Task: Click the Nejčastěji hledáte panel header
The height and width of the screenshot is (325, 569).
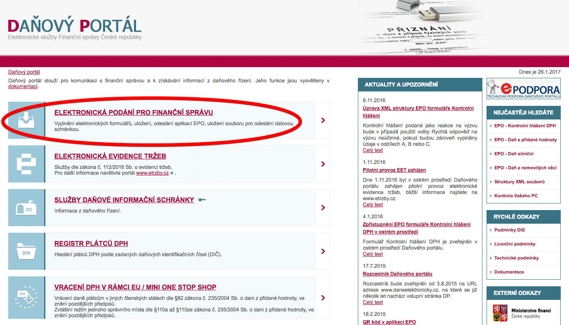Action: pos(524,112)
